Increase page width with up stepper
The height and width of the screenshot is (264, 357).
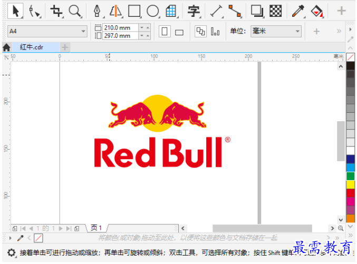(x=148, y=27)
